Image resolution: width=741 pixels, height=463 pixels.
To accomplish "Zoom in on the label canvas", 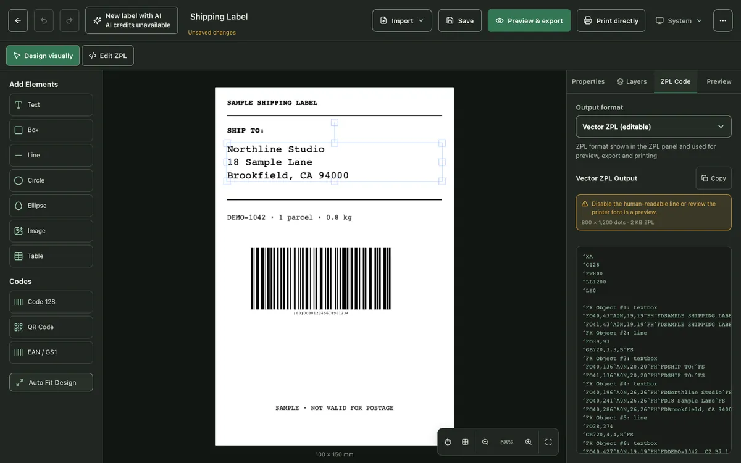I will coord(529,442).
